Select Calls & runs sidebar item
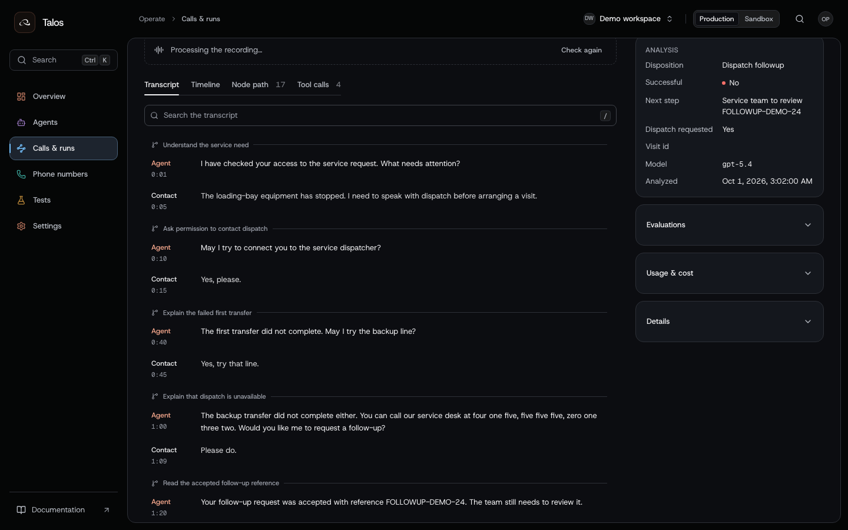The height and width of the screenshot is (530, 848). tap(64, 148)
